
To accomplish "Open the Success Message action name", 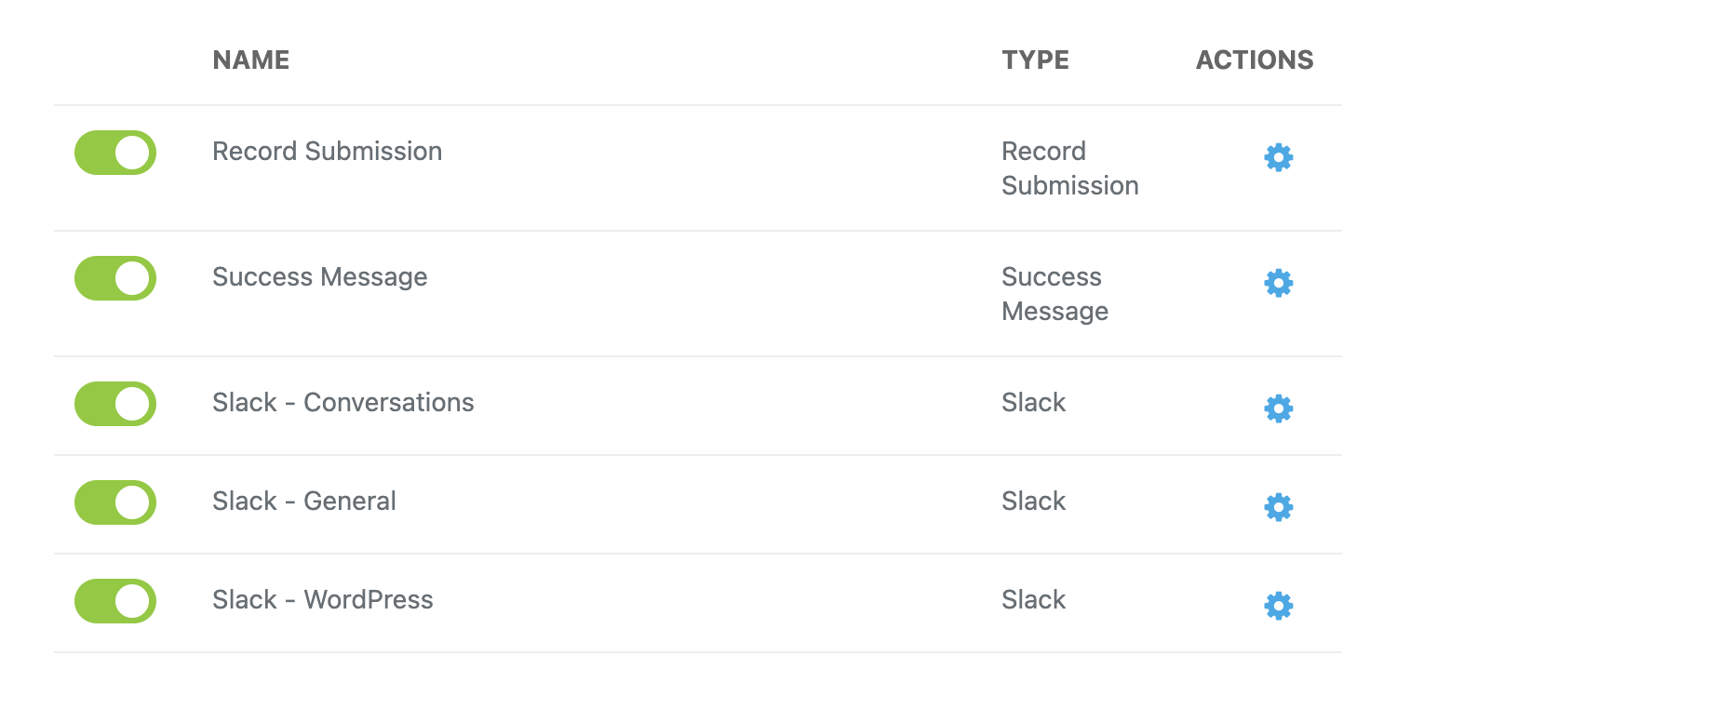I will (319, 277).
